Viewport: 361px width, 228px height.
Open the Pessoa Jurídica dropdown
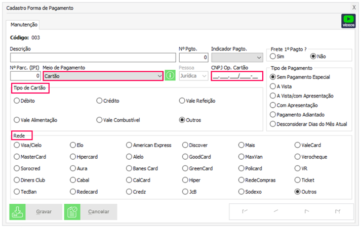(x=204, y=76)
